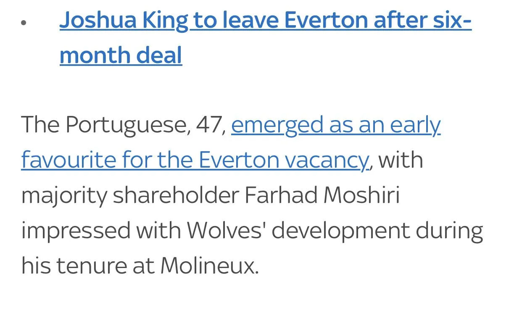Click the word "Molineux" at the paragraph end
Image resolution: width=522 pixels, height=318 pixels.
click(209, 266)
